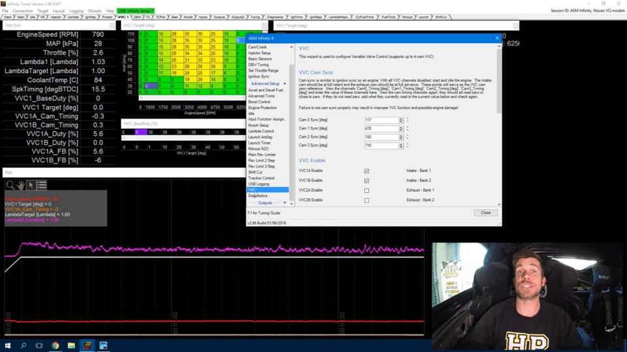Select the zoom magnifier tool in plot
The height and width of the screenshot is (352, 627).
tap(10, 184)
